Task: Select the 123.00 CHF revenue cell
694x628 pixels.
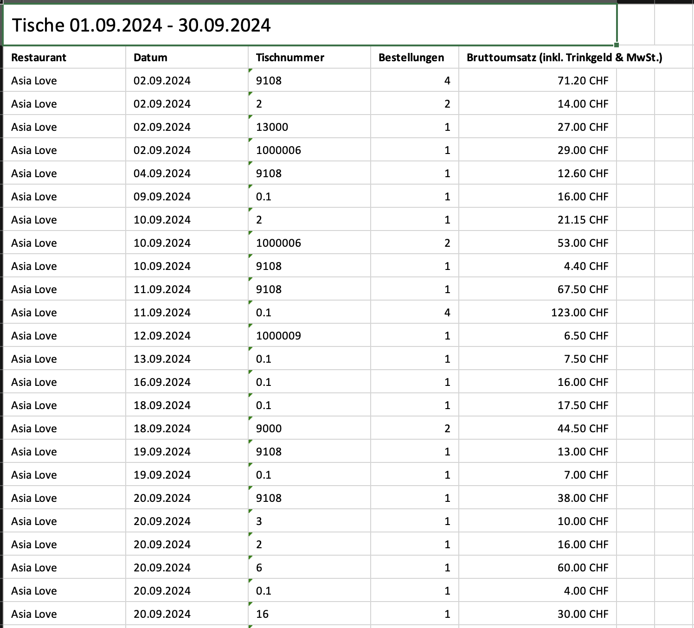Action: 538,312
